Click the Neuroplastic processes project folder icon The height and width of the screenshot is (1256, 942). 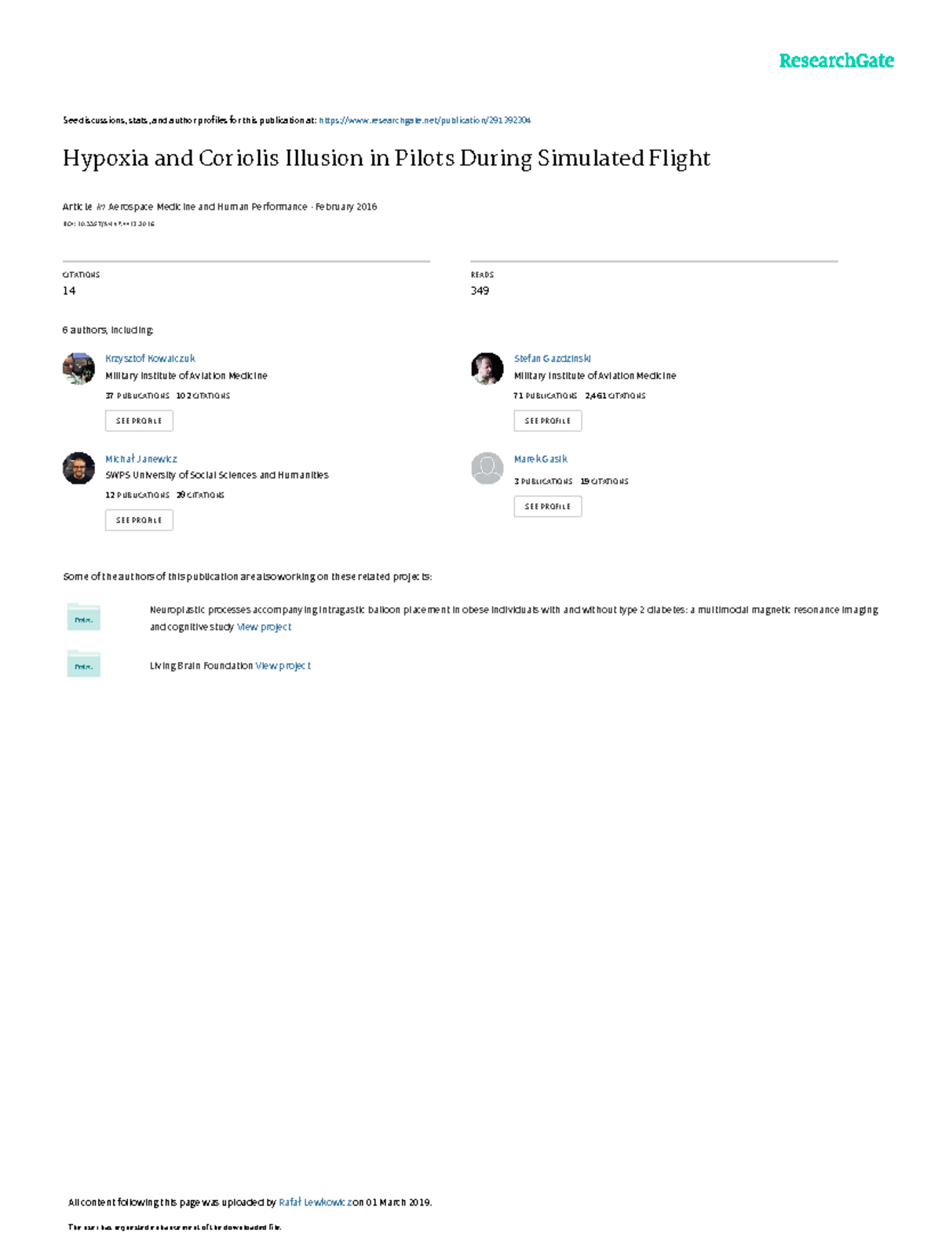[83, 618]
